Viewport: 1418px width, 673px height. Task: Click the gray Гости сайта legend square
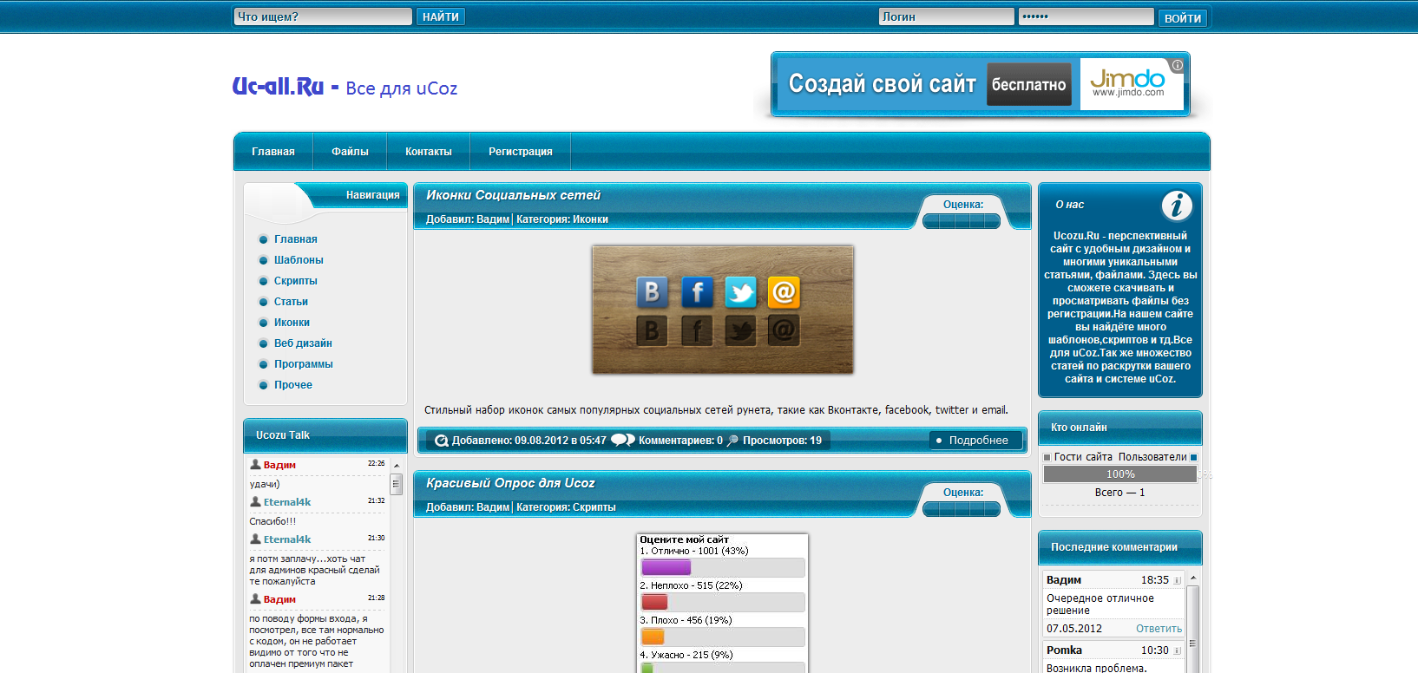(x=1047, y=457)
